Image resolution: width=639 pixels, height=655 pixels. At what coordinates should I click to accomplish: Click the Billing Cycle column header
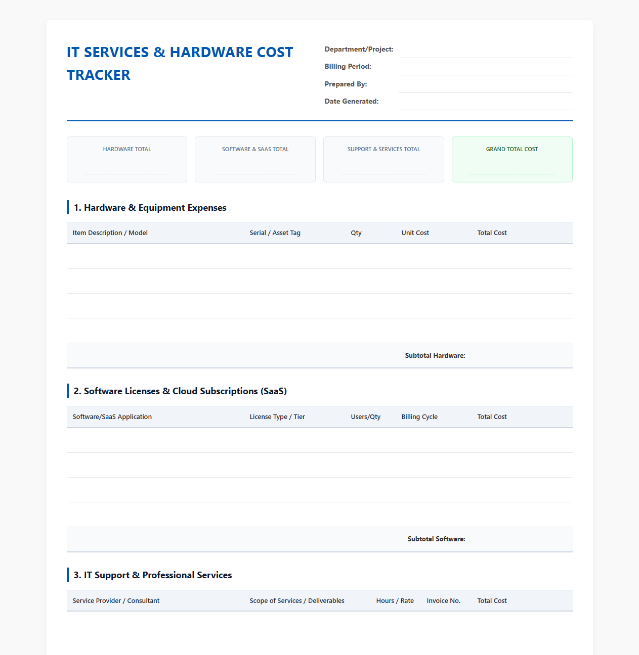click(x=419, y=417)
